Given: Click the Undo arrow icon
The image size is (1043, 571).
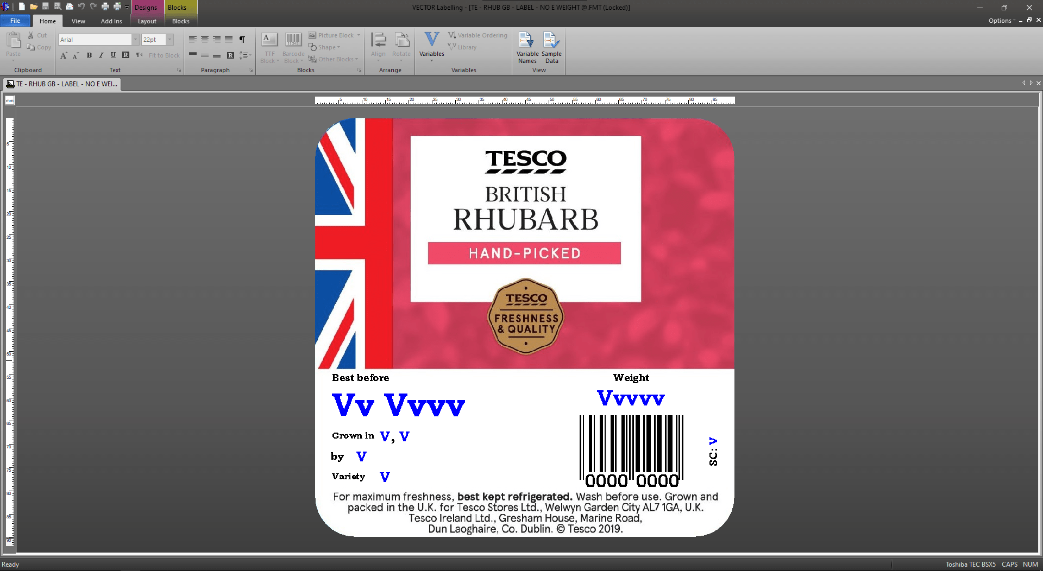Looking at the screenshot, I should [81, 7].
